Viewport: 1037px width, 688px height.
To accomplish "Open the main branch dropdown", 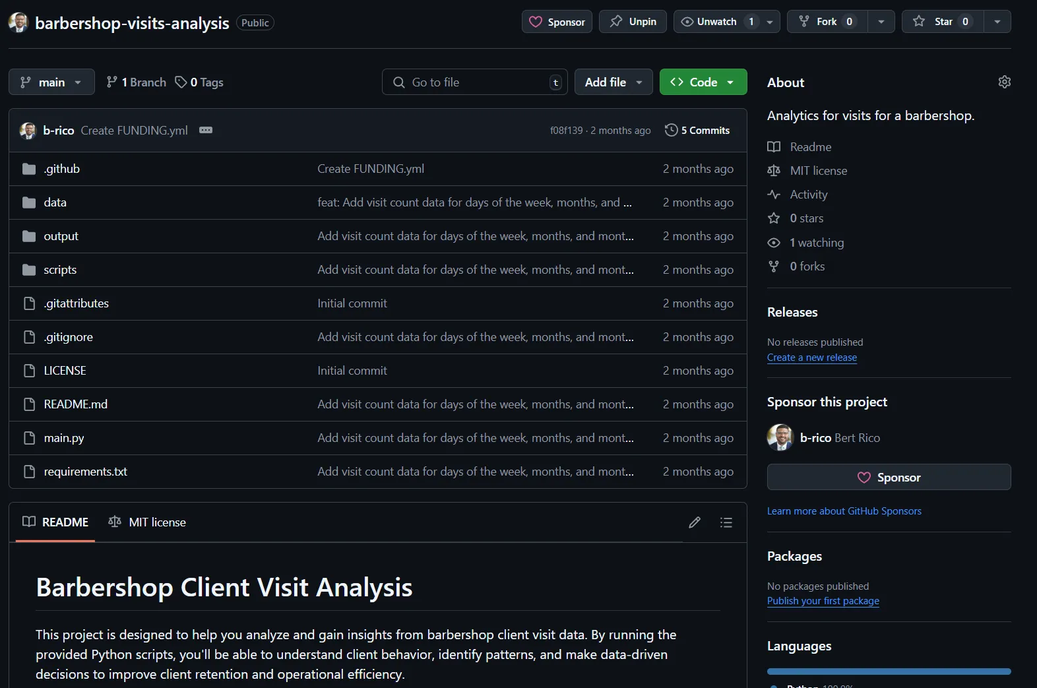I will tap(51, 82).
